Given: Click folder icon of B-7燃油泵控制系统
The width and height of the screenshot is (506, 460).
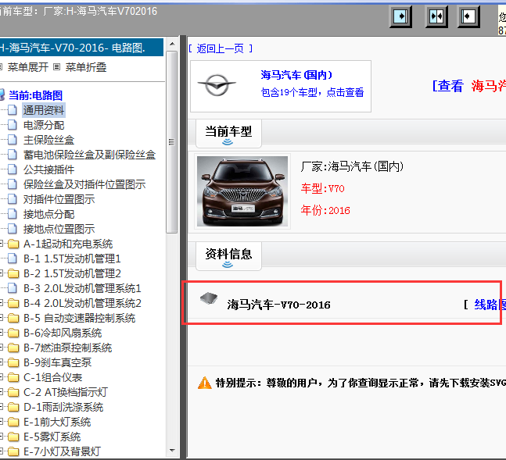Looking at the screenshot, I should point(13,348).
